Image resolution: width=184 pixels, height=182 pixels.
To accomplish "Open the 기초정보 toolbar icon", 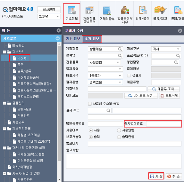I will [71, 14].
